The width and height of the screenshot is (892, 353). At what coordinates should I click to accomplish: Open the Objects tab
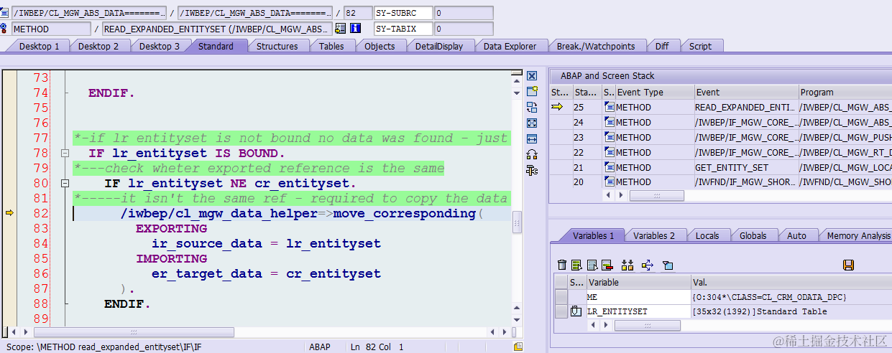380,46
